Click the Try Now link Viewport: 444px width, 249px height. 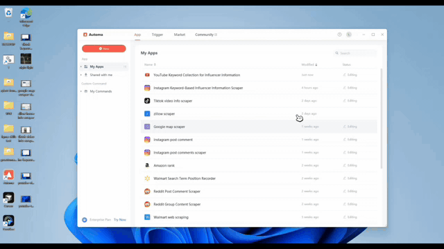[x=120, y=220]
